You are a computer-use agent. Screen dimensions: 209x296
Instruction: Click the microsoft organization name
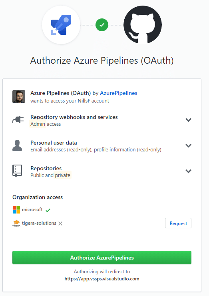32,209
